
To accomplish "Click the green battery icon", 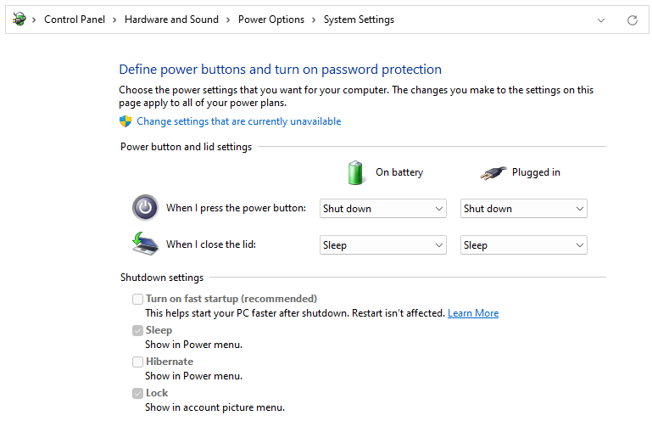I will coord(356,172).
